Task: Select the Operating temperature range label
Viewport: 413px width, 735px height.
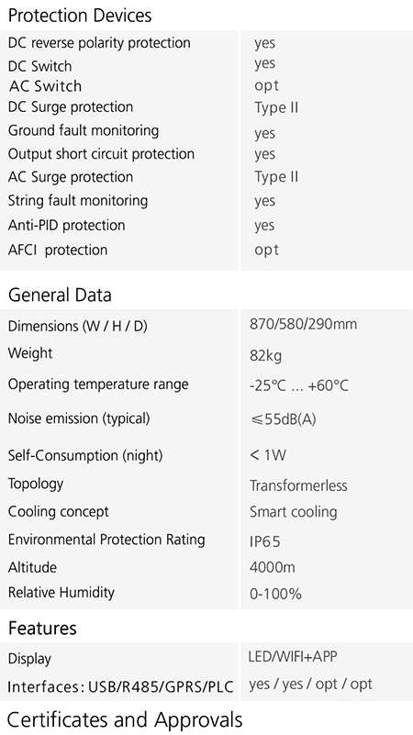Action: tap(98, 384)
